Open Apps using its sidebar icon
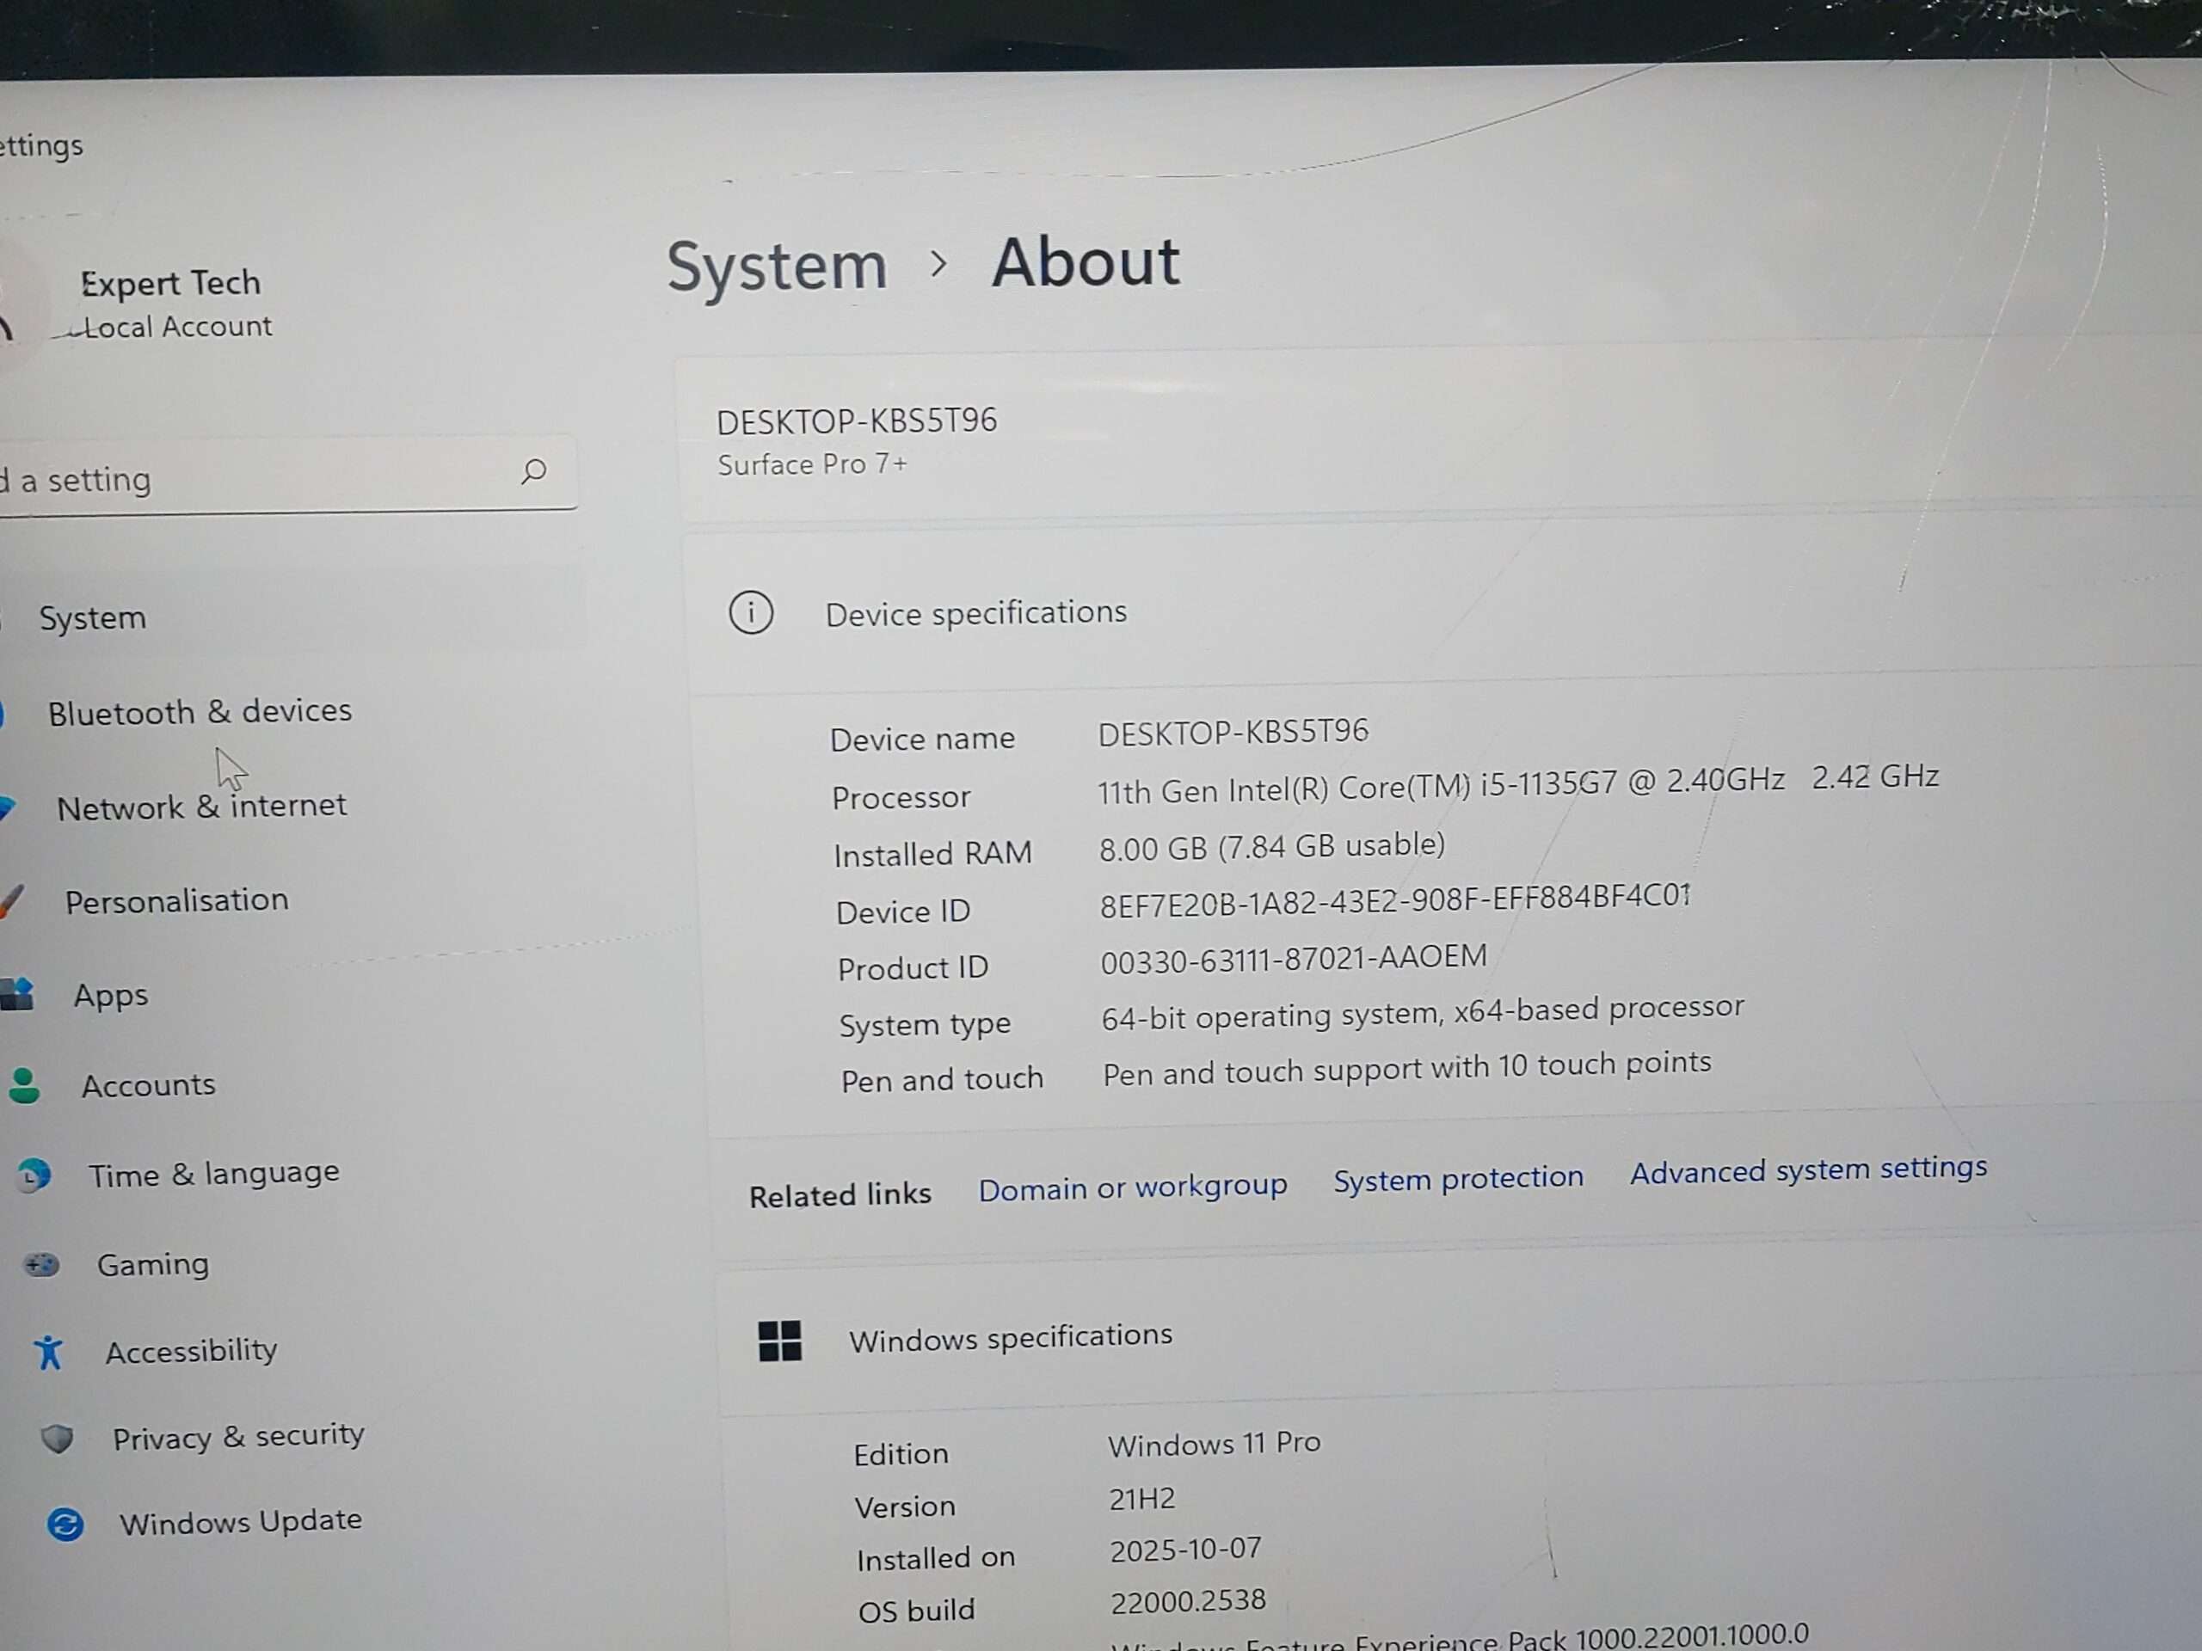 20,994
